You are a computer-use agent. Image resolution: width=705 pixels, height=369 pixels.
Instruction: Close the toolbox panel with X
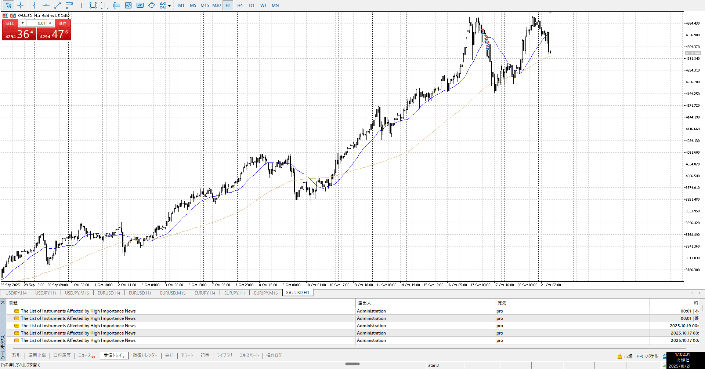(3, 303)
